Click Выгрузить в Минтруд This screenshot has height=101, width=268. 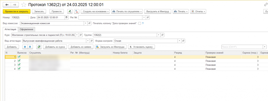tap(158, 11)
